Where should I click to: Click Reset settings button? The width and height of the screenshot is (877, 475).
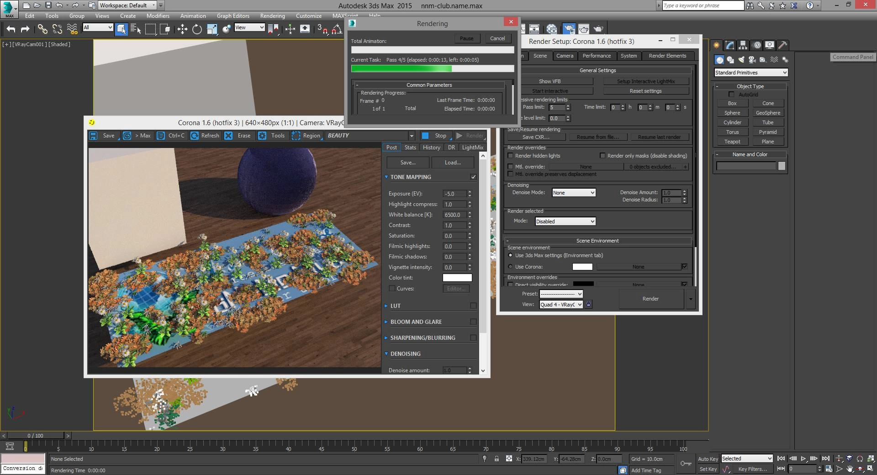645,91
